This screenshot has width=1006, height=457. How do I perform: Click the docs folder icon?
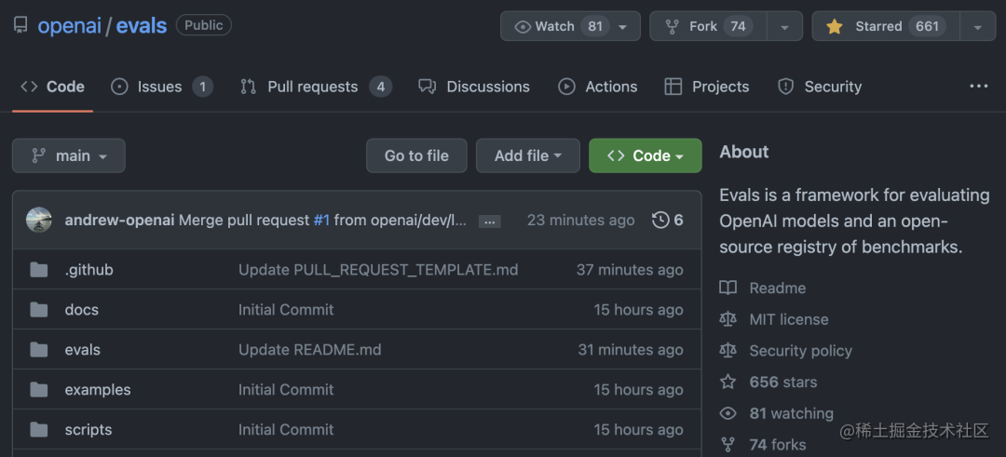coord(39,310)
